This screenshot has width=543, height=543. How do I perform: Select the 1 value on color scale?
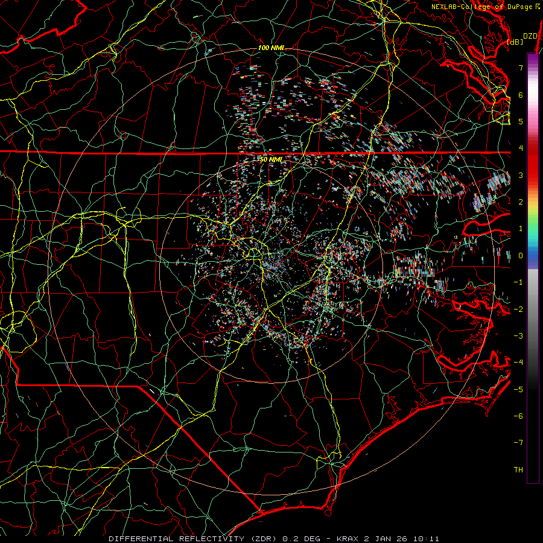pos(521,228)
